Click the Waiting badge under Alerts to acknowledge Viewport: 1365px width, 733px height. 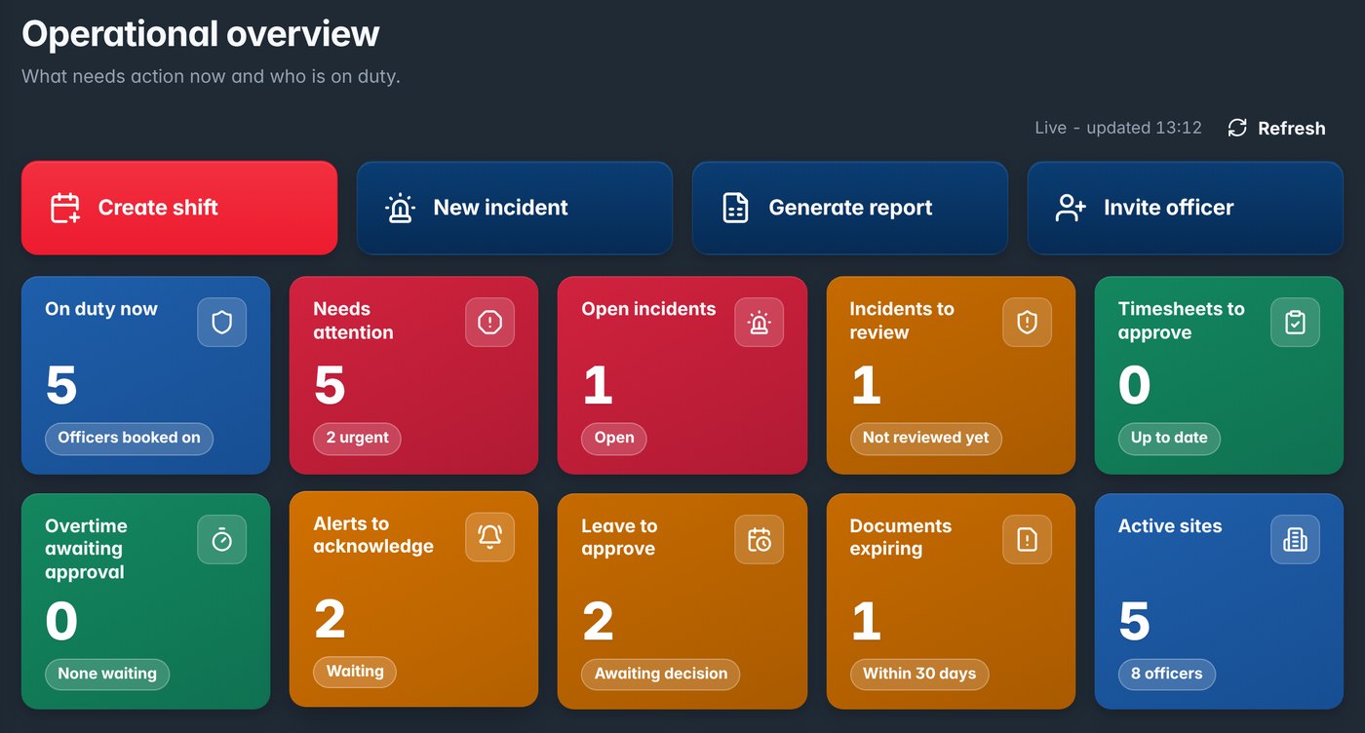(x=355, y=672)
